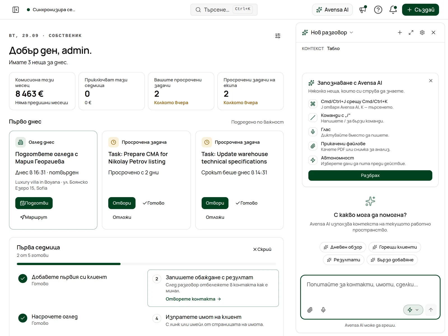Hide the Първа седмица checklist with Скрий
448x336 pixels.
(262, 249)
